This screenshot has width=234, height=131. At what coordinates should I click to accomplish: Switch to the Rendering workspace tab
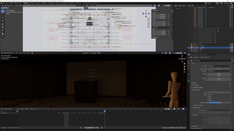click(x=71, y=3)
